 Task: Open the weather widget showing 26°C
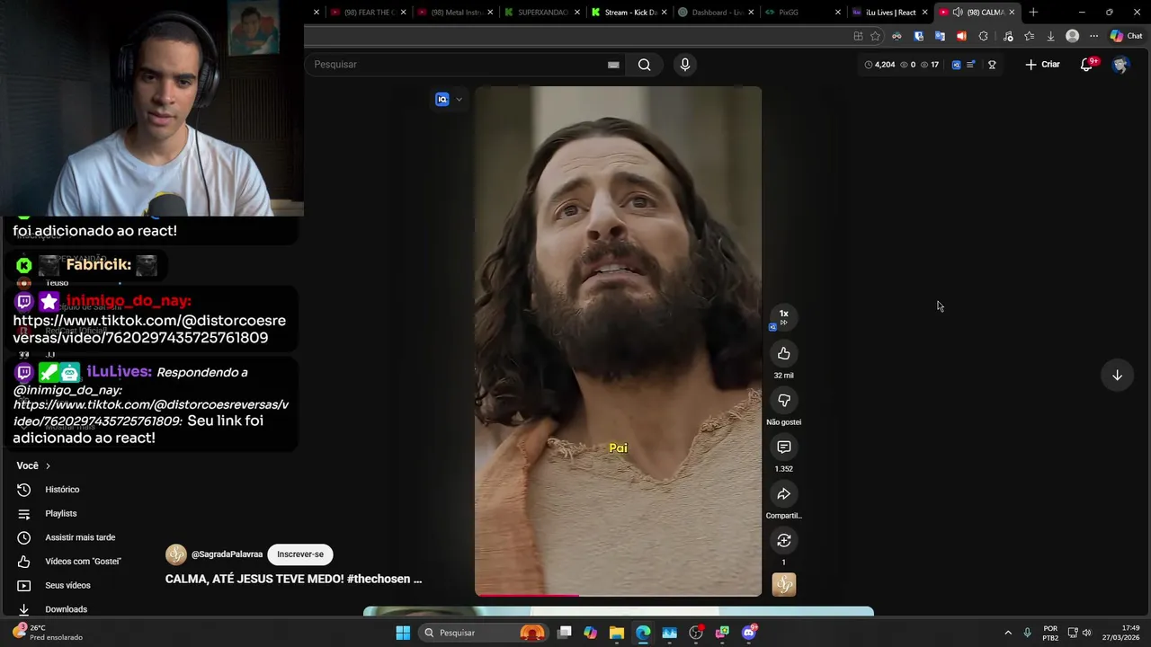click(x=47, y=633)
